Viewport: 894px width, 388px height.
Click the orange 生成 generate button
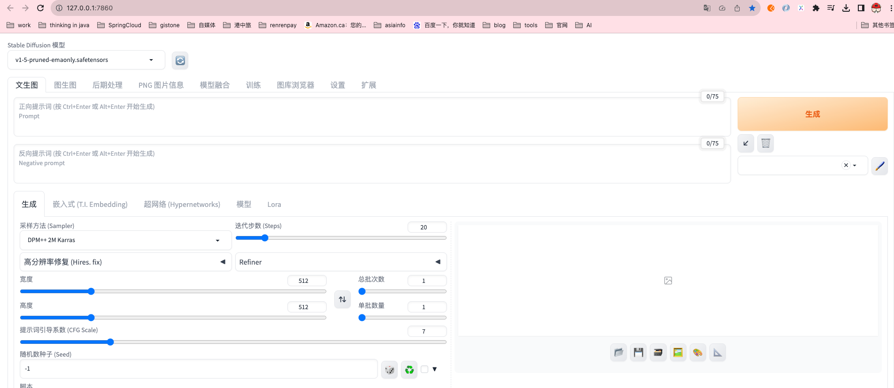tap(813, 114)
